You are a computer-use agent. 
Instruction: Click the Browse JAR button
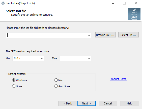tap(105, 35)
